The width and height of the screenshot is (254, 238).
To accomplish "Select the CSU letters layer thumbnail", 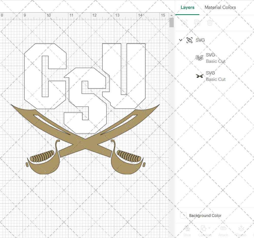I will pos(200,58).
